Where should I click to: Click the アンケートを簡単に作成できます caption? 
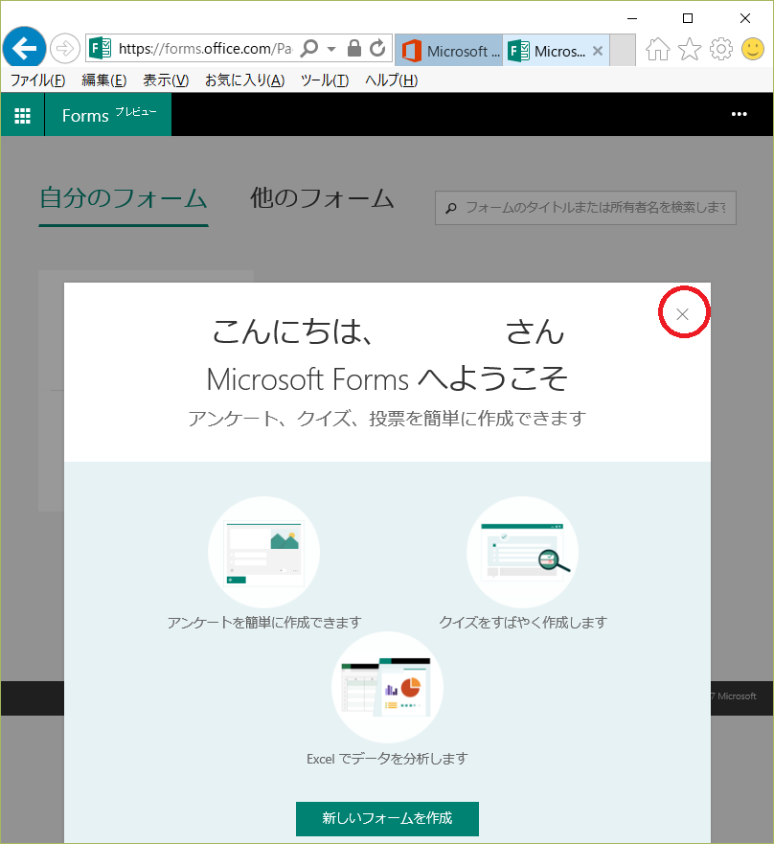(x=264, y=623)
